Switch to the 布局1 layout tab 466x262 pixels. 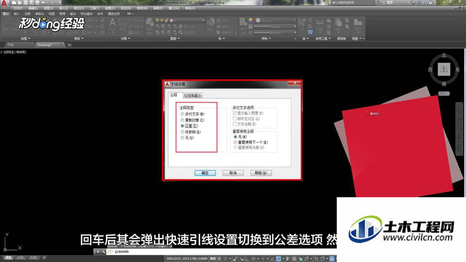(21, 258)
